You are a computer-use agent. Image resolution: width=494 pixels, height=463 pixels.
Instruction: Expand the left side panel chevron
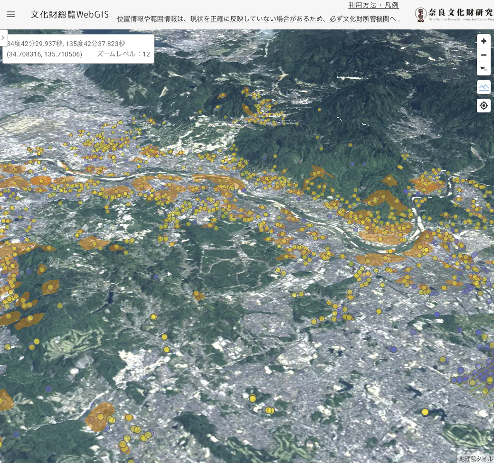[3, 38]
